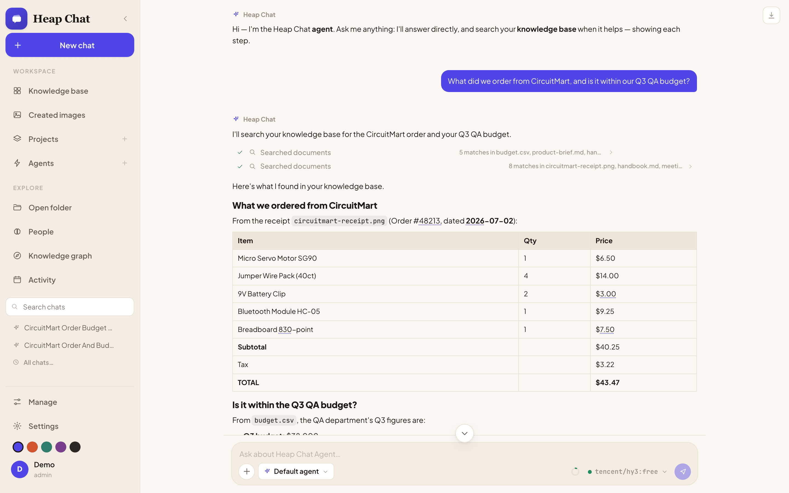
Task: Open the Knowledge graph
Action: pyautogui.click(x=70, y=256)
